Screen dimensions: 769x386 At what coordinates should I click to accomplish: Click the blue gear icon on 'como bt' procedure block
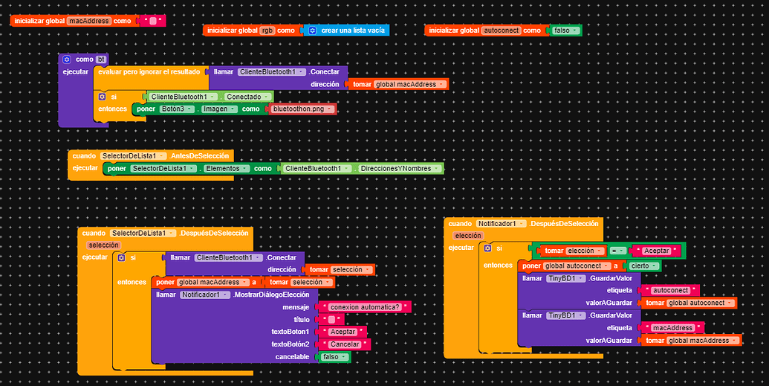pyautogui.click(x=67, y=59)
